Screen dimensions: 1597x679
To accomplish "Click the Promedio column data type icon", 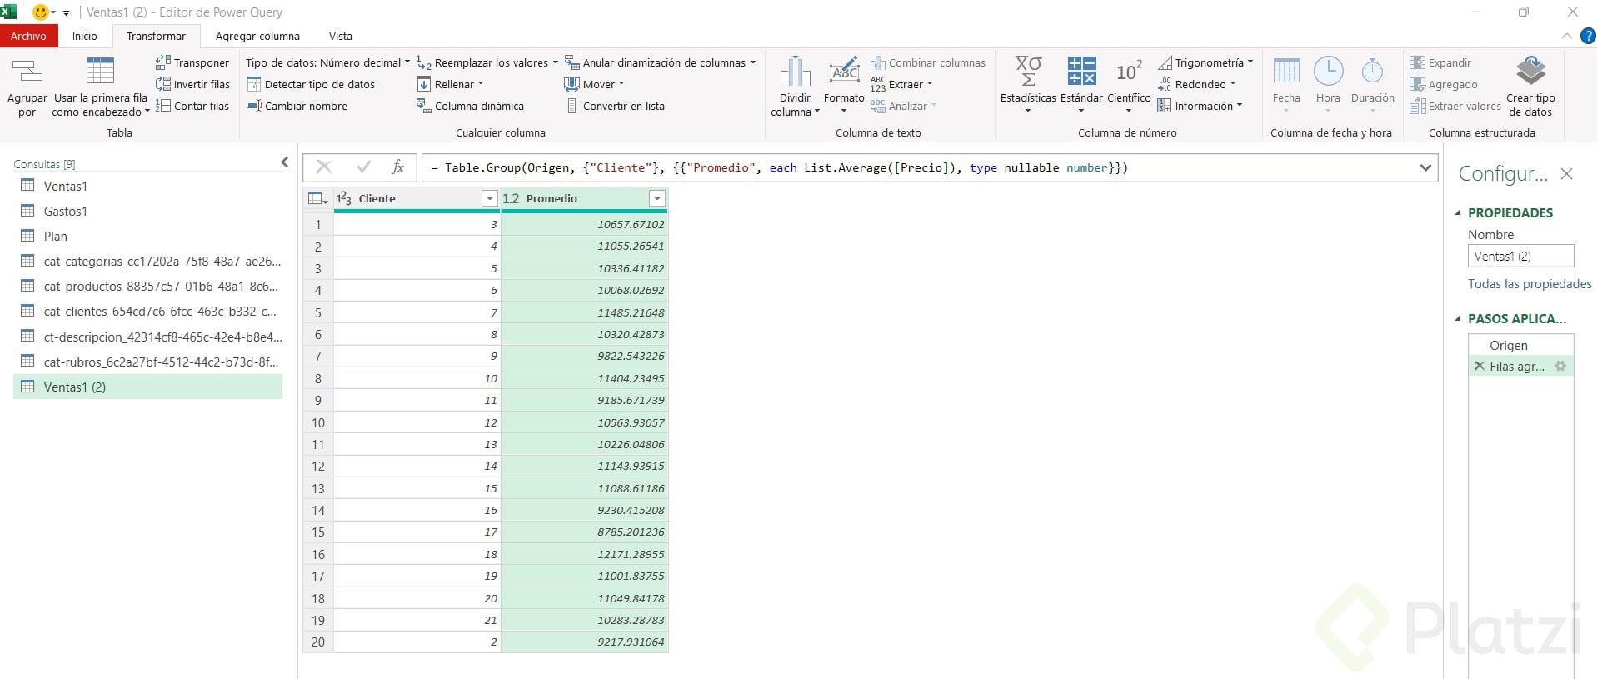I will (511, 198).
